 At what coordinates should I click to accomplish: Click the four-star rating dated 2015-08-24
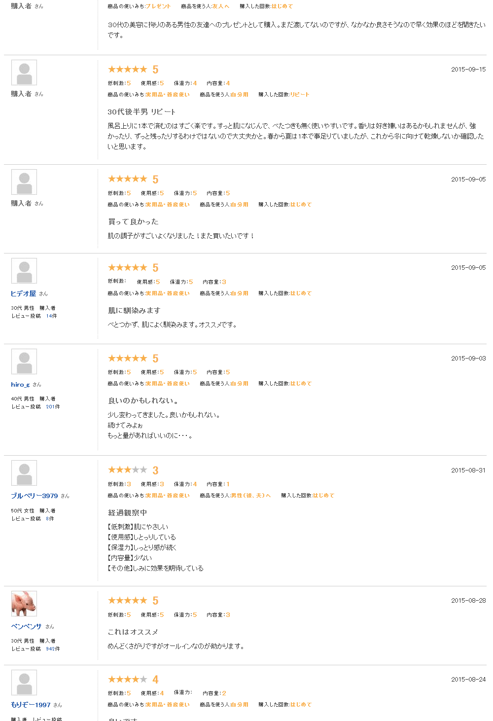127,679
